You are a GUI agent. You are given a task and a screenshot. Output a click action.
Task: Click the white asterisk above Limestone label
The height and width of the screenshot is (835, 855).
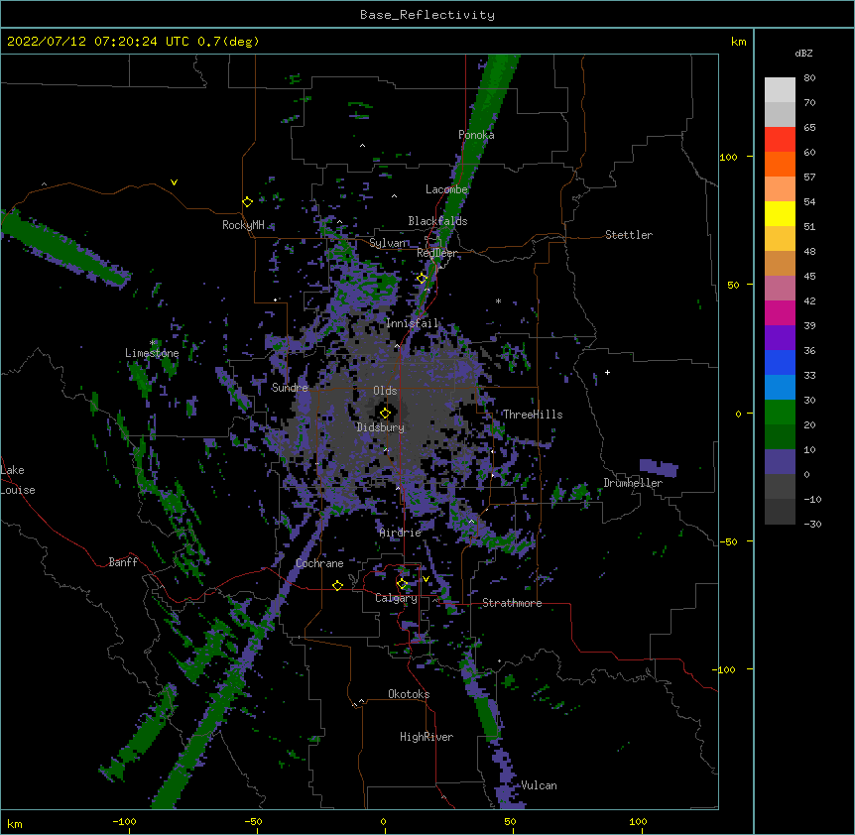(x=153, y=343)
